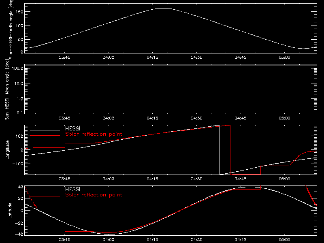Click the '100' tick of Earth angle plot
Screen dimensions: 324x243
point(19,26)
